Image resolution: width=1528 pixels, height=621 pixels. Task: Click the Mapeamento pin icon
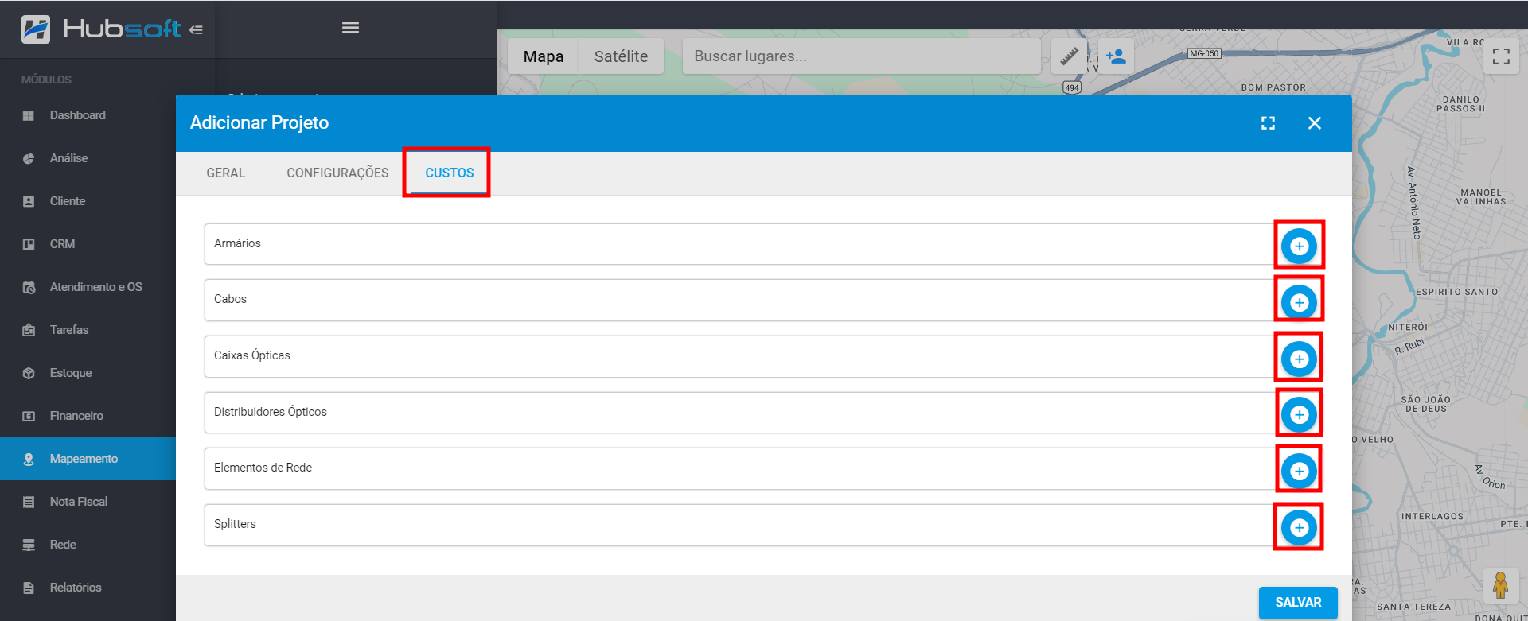pyautogui.click(x=29, y=460)
